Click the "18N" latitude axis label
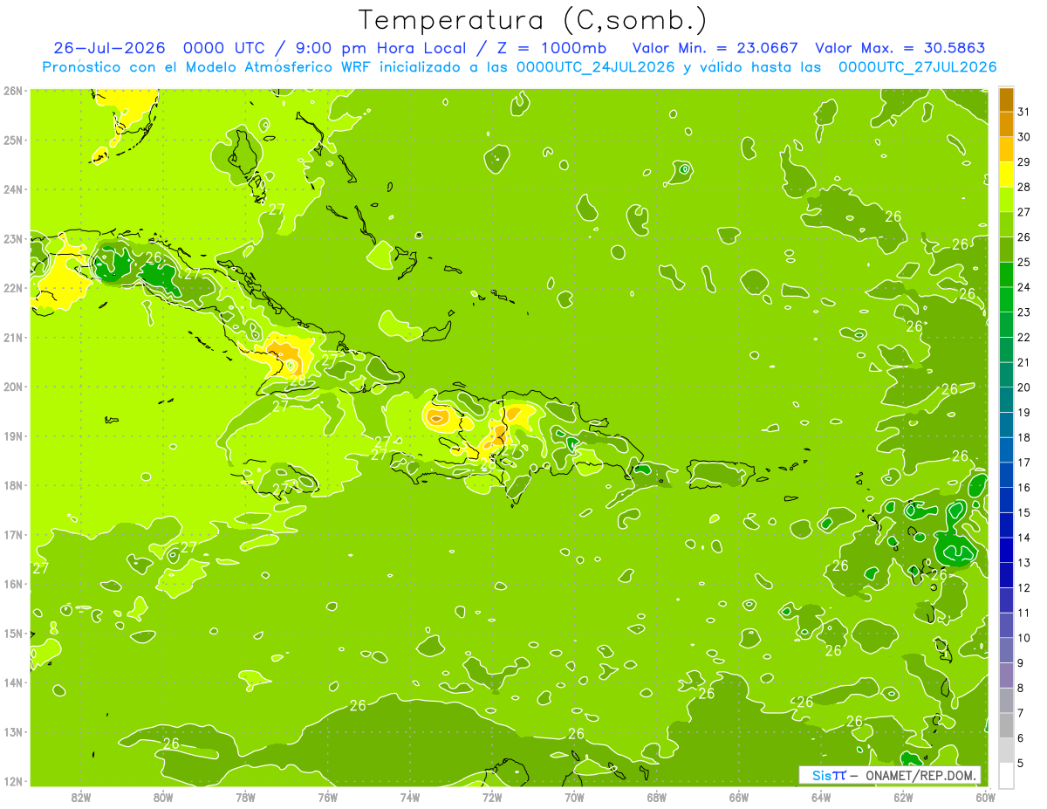 (x=13, y=485)
